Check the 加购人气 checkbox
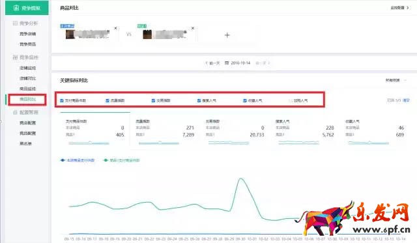417x243 pixels. pyautogui.click(x=291, y=100)
